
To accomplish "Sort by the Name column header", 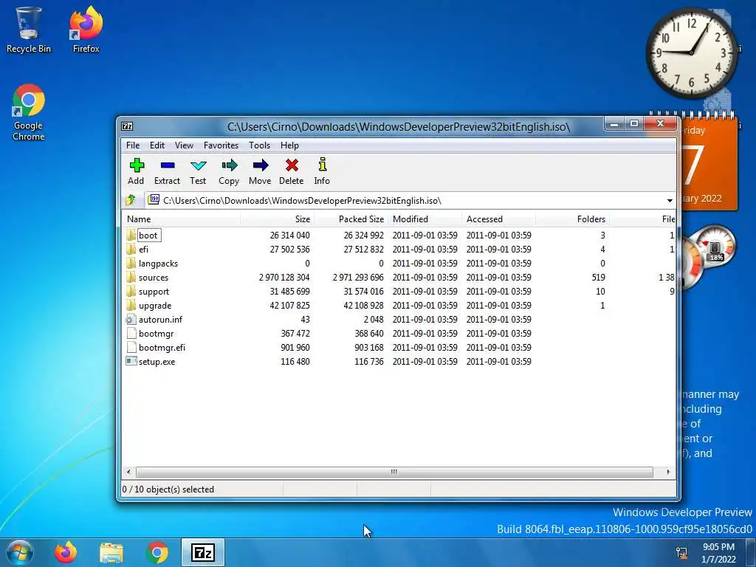I will (182, 219).
